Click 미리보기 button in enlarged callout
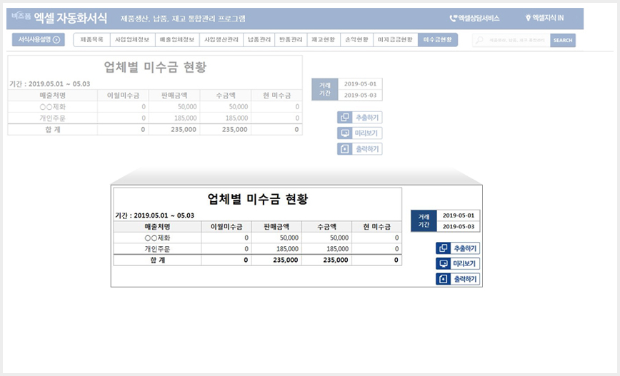 coord(458,264)
